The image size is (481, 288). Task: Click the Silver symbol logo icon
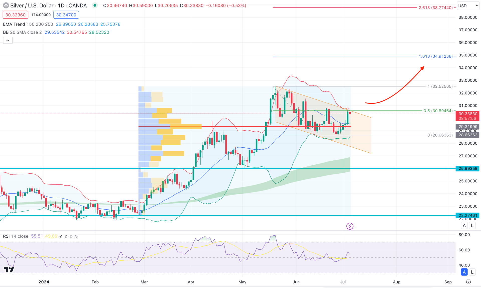6,5
